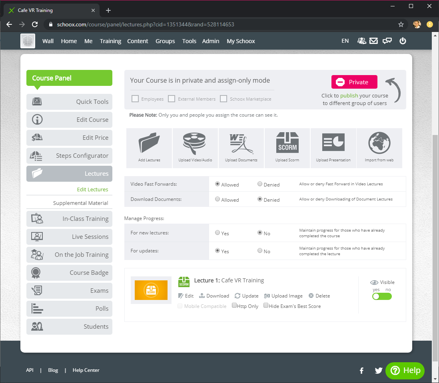The height and width of the screenshot is (383, 439).
Task: Open the Home menu
Action: click(69, 41)
